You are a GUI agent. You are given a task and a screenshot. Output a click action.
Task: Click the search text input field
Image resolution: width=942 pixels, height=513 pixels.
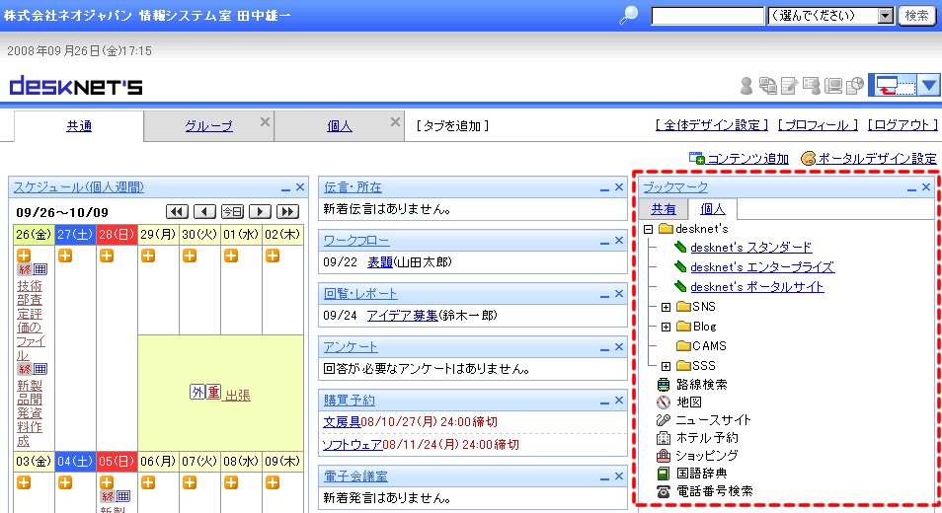click(x=707, y=16)
